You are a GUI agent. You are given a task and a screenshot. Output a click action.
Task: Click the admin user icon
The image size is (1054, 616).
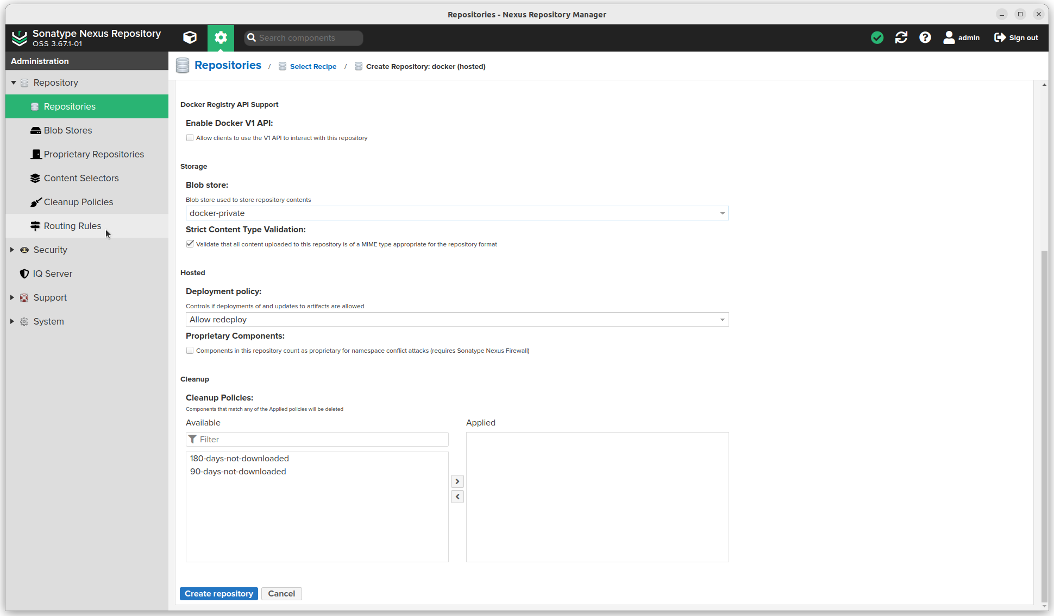point(949,37)
